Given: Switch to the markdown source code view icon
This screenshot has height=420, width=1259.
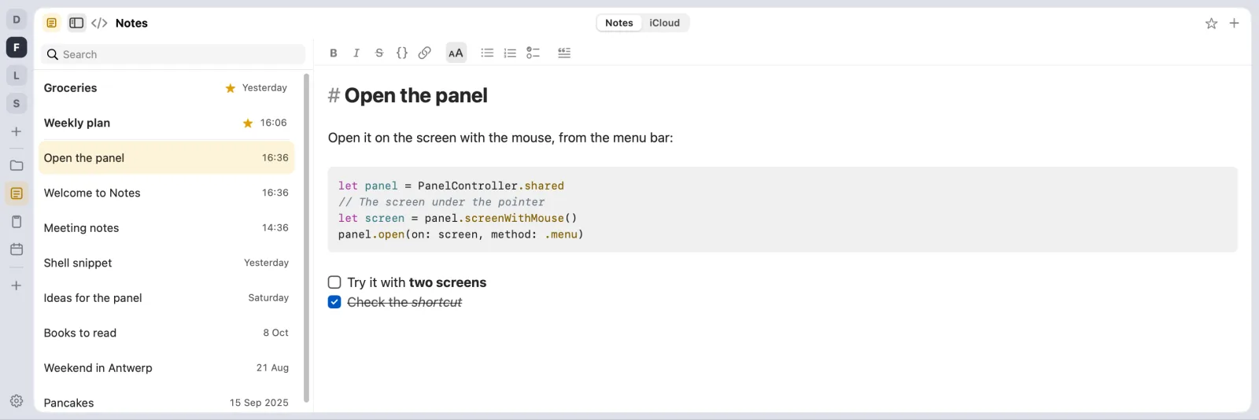Looking at the screenshot, I should 99,23.
